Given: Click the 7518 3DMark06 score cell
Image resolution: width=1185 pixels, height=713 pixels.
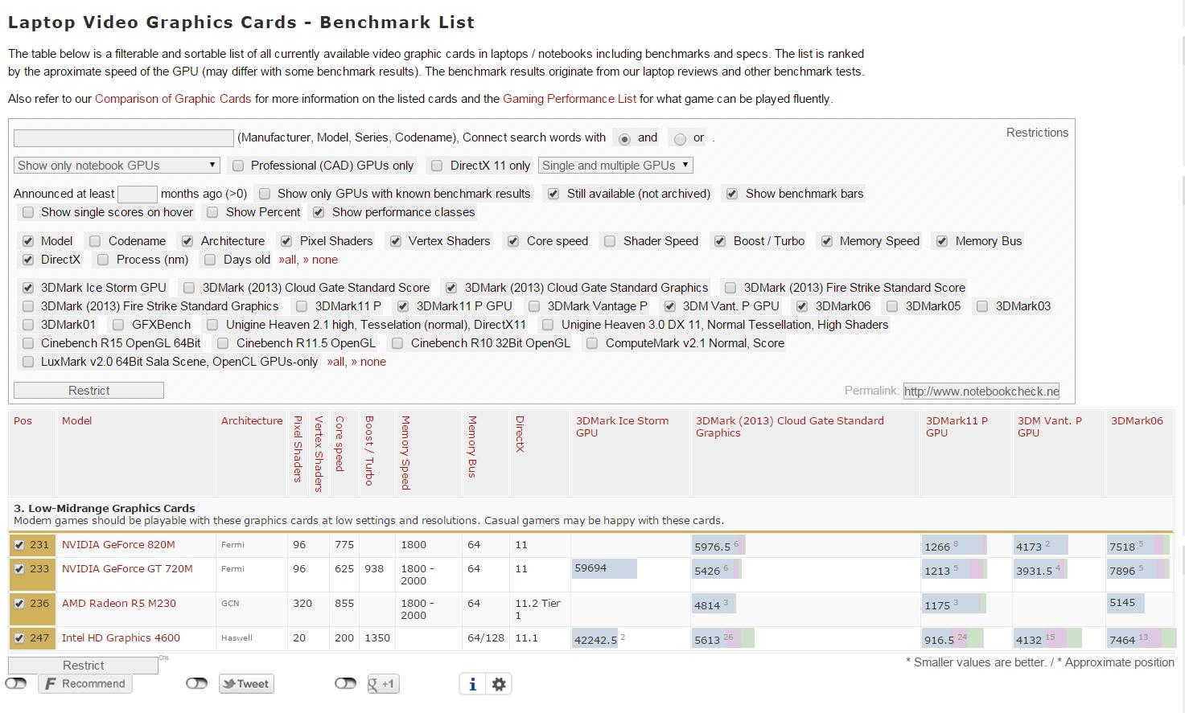Looking at the screenshot, I should pyautogui.click(x=1138, y=546).
